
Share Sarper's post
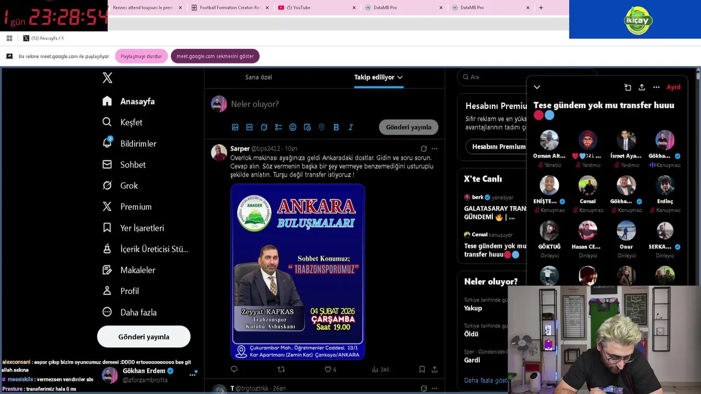[434, 369]
